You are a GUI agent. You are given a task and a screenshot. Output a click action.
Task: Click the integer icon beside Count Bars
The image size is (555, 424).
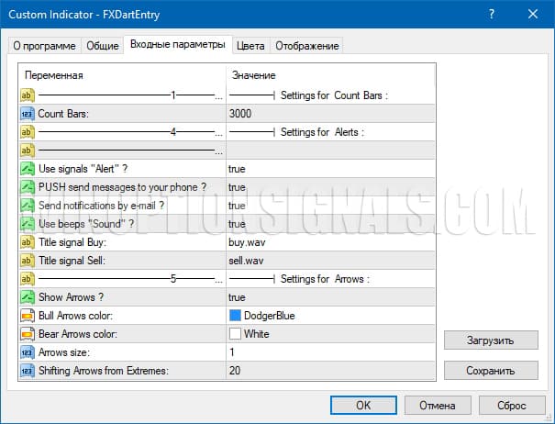pos(28,114)
